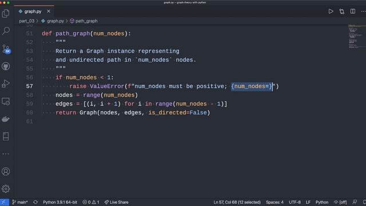Click line number 57 in gutter
The image size is (366, 206).
click(29, 86)
